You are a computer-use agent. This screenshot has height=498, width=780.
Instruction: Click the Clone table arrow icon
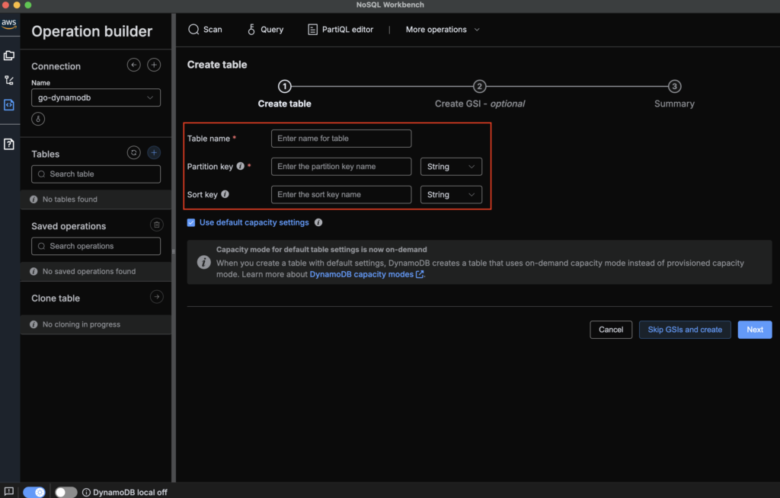coord(156,297)
